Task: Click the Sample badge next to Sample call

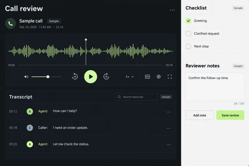Action: point(54,21)
